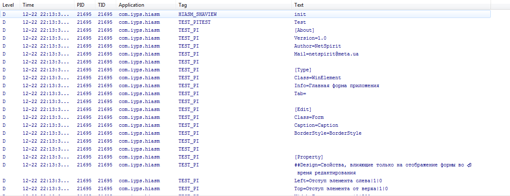Click the Level column header

coord(8,5)
